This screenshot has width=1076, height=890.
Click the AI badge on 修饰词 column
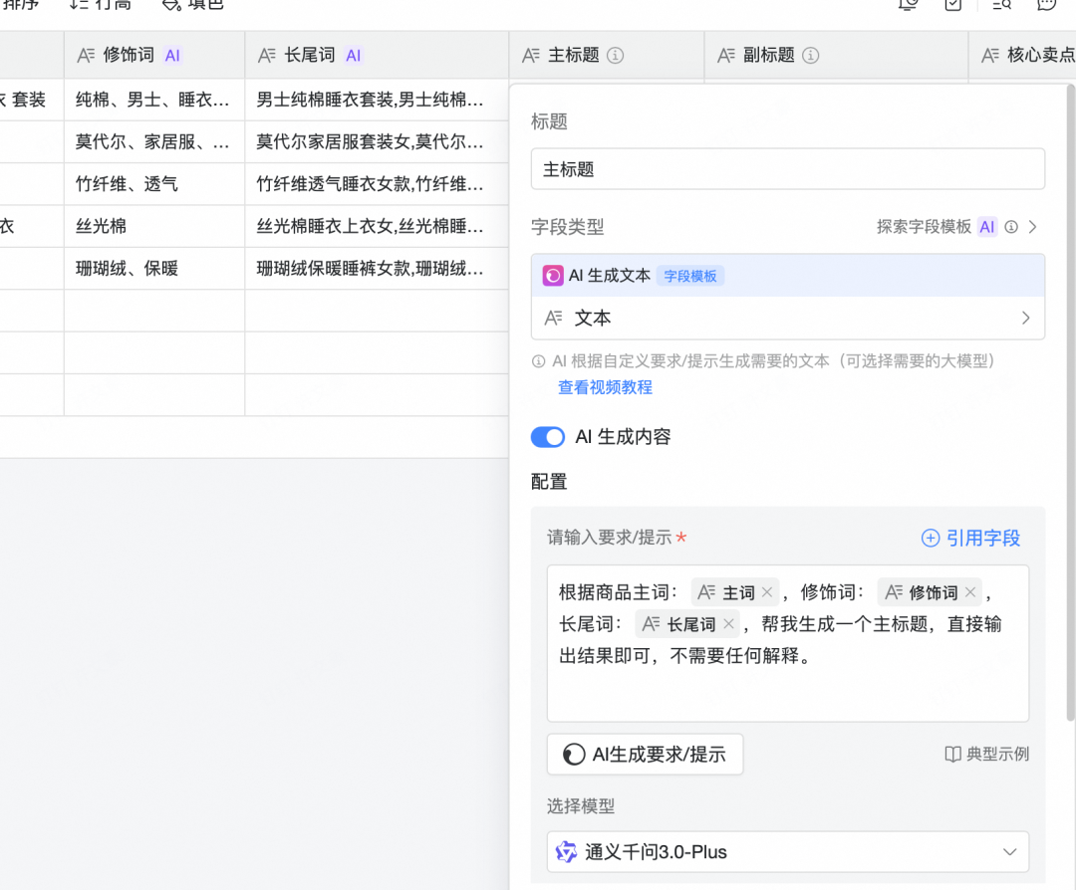[x=172, y=56]
